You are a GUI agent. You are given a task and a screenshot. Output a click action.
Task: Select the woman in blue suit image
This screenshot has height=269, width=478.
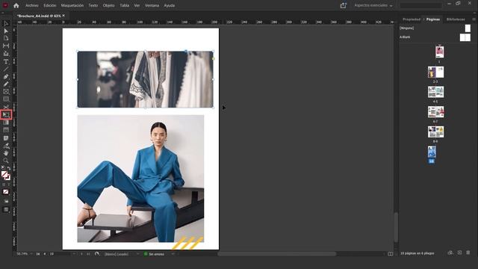(x=140, y=179)
